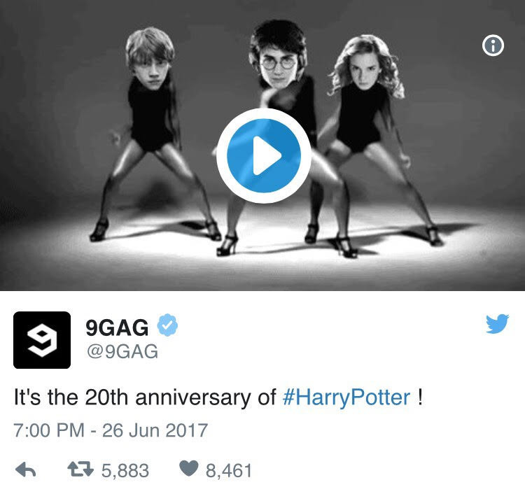The width and height of the screenshot is (525, 501).
Task: Play the embedded video
Action: [x=264, y=155]
